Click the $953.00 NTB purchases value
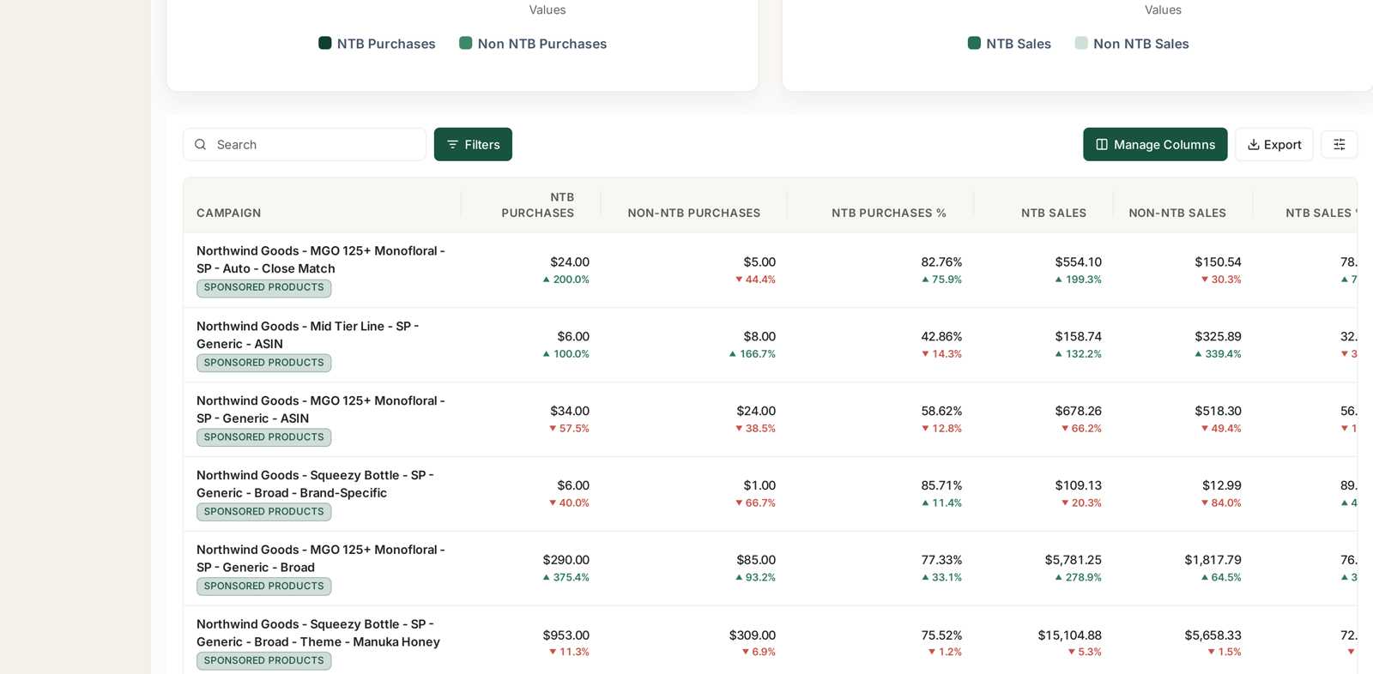The height and width of the screenshot is (674, 1373). point(566,635)
